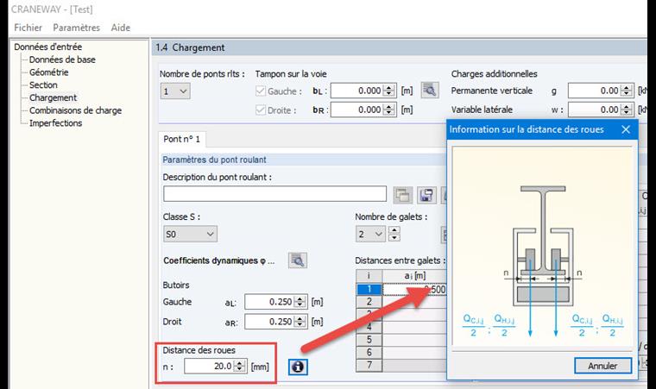656x389 pixels.
Task: Open the Aide menu
Action: coord(121,28)
